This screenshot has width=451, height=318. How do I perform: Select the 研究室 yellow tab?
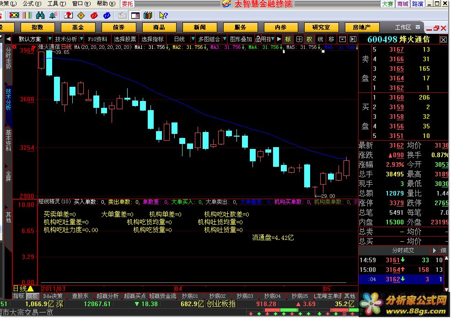[x=321, y=27]
